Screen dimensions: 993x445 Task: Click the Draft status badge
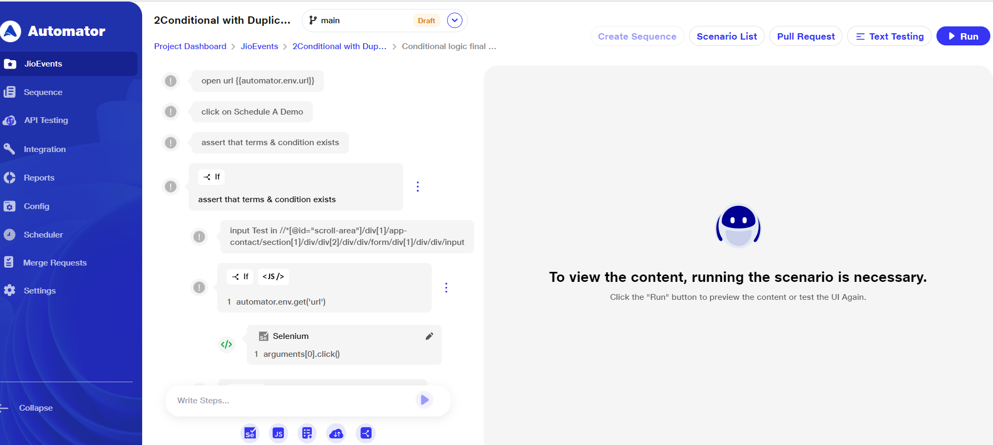(426, 21)
